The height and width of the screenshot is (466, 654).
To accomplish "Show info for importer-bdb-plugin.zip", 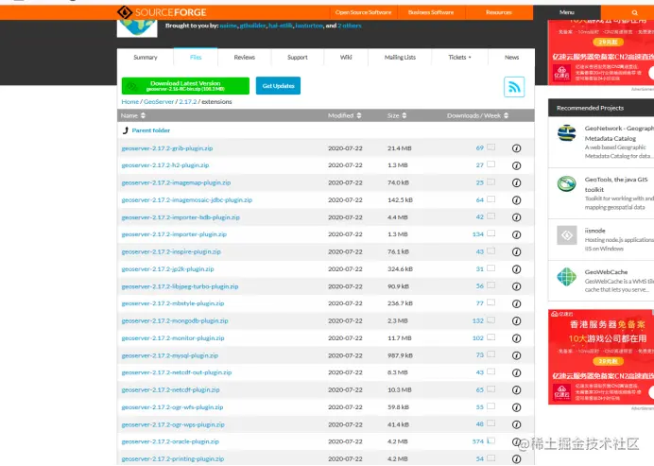I will [516, 217].
